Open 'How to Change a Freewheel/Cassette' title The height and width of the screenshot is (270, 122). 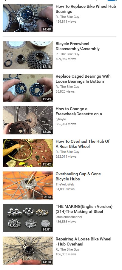(79, 111)
